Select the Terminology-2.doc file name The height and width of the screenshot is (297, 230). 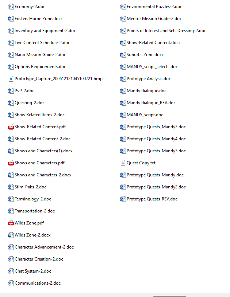pyautogui.click(x=33, y=199)
